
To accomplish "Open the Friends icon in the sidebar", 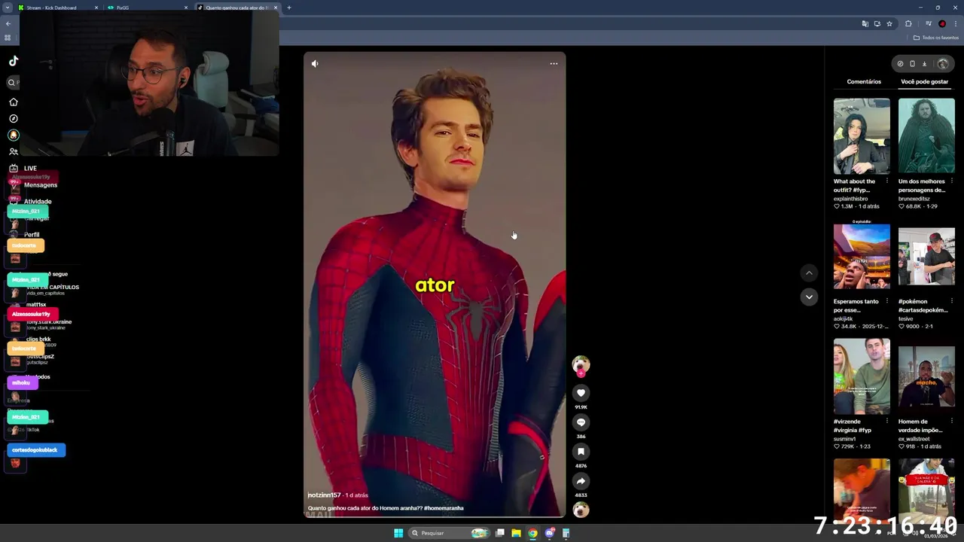I will click(13, 151).
